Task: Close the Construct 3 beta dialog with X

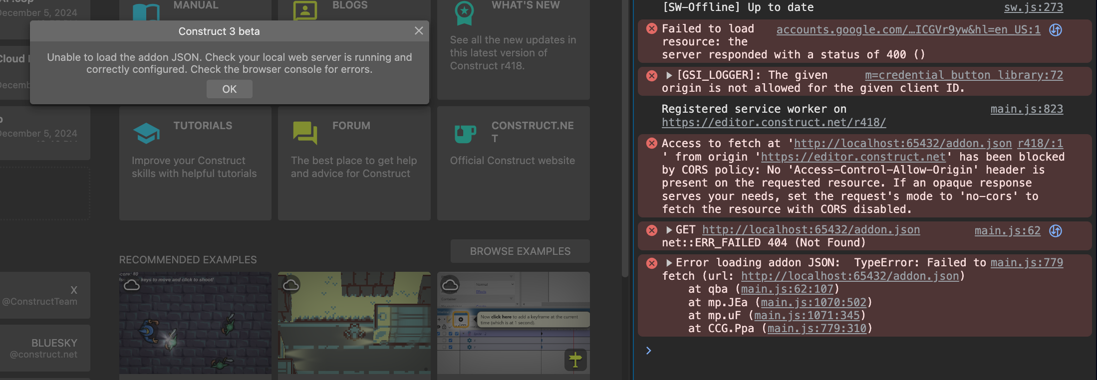Action: click(419, 31)
